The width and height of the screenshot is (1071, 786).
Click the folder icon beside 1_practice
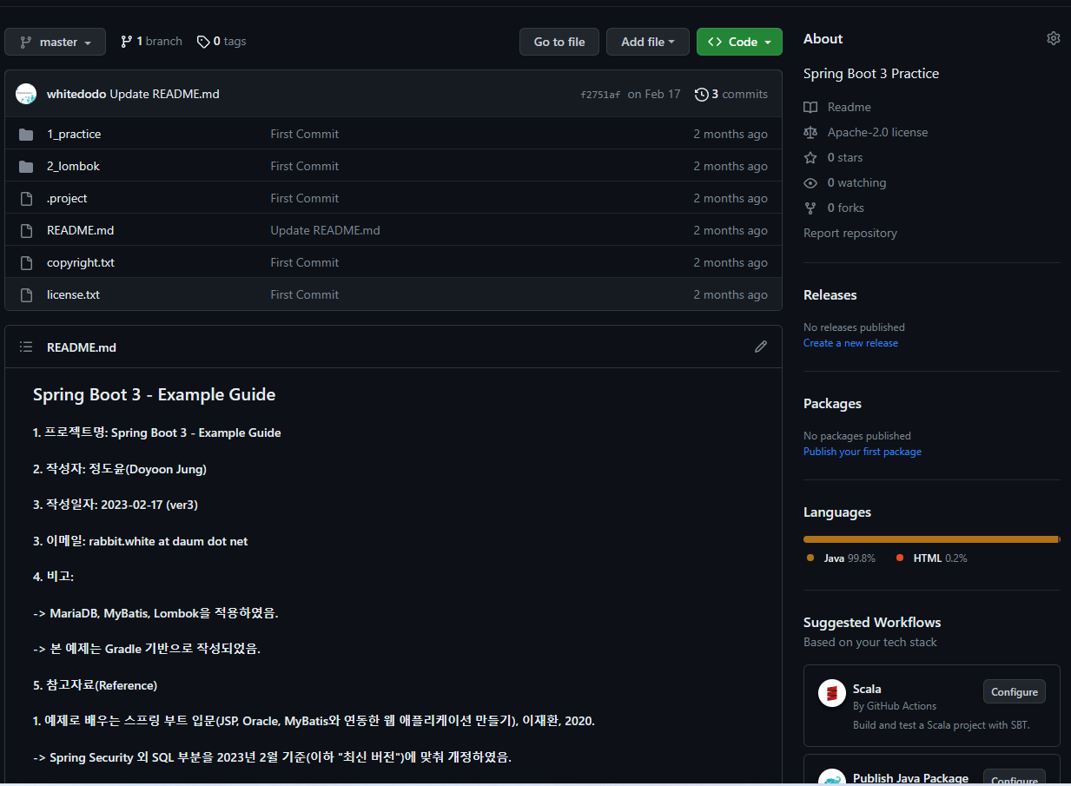pos(26,134)
